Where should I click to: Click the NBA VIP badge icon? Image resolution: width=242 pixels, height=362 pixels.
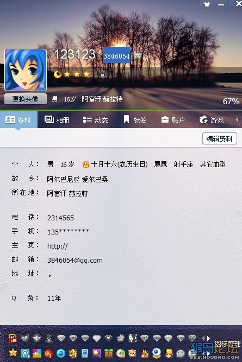133,338
